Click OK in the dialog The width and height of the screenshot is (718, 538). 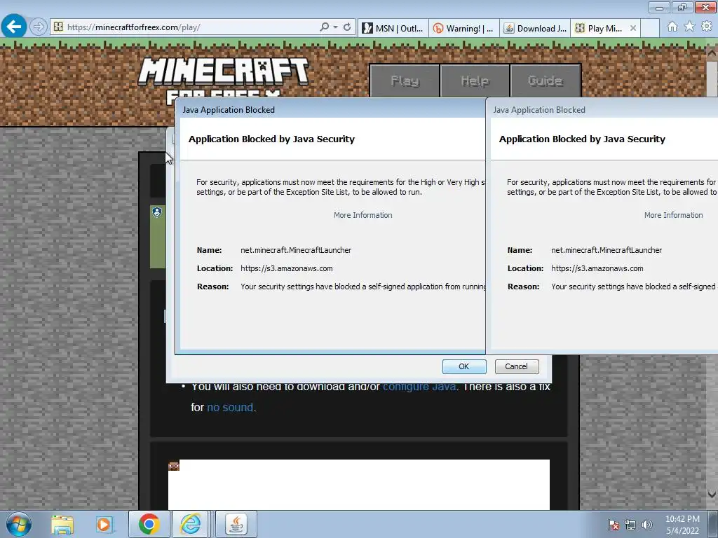pos(464,366)
